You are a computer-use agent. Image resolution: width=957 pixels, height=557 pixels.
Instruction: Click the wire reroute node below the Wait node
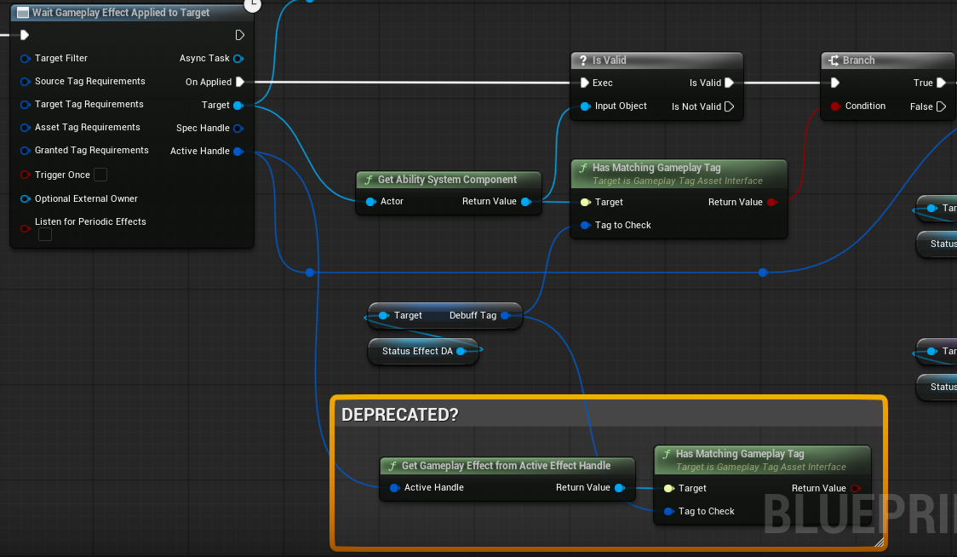tap(310, 273)
